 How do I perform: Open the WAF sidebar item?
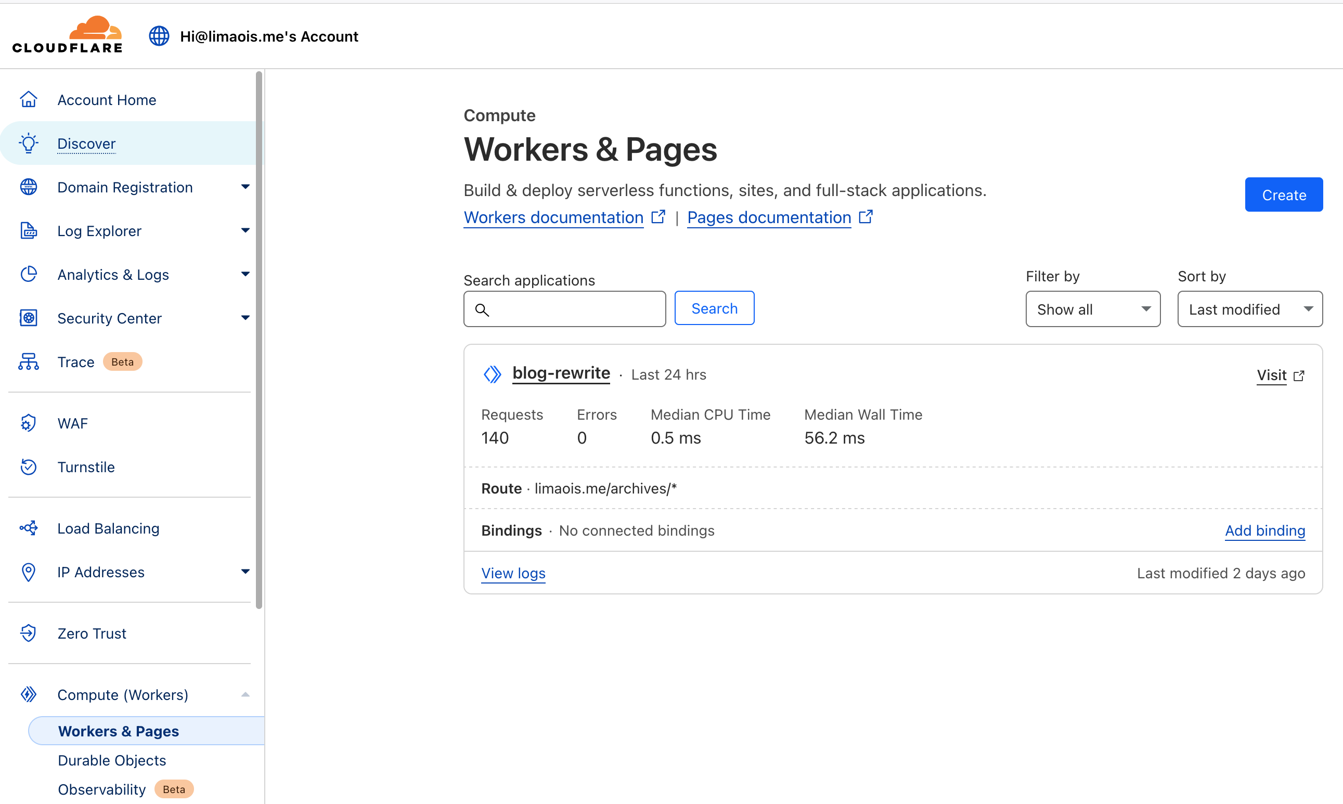click(73, 423)
